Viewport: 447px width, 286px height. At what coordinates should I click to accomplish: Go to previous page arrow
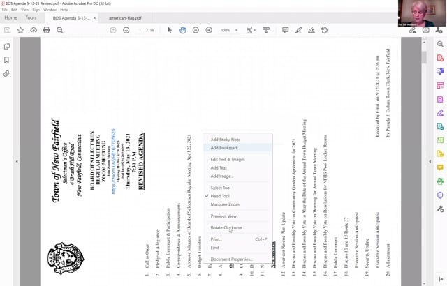point(113,30)
